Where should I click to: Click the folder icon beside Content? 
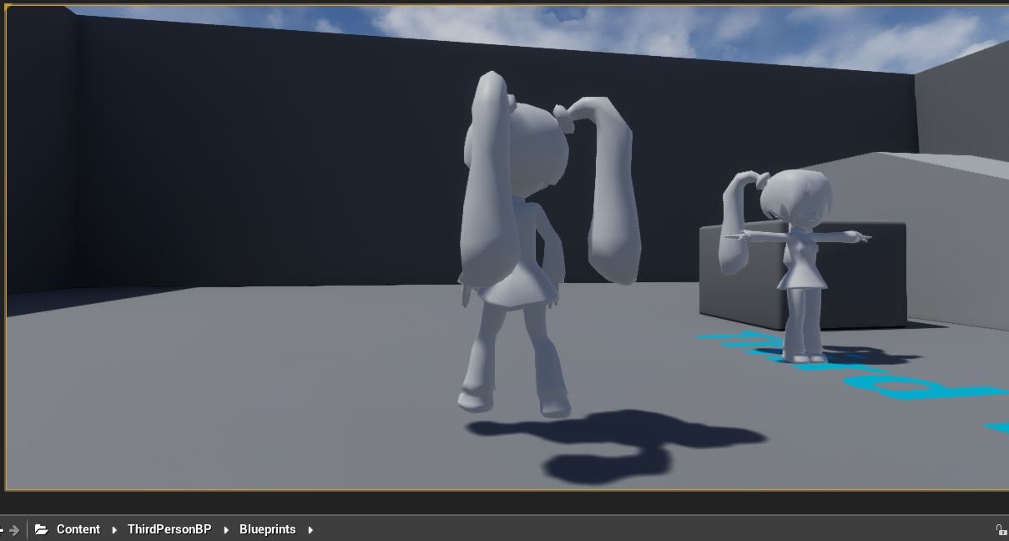tap(42, 529)
